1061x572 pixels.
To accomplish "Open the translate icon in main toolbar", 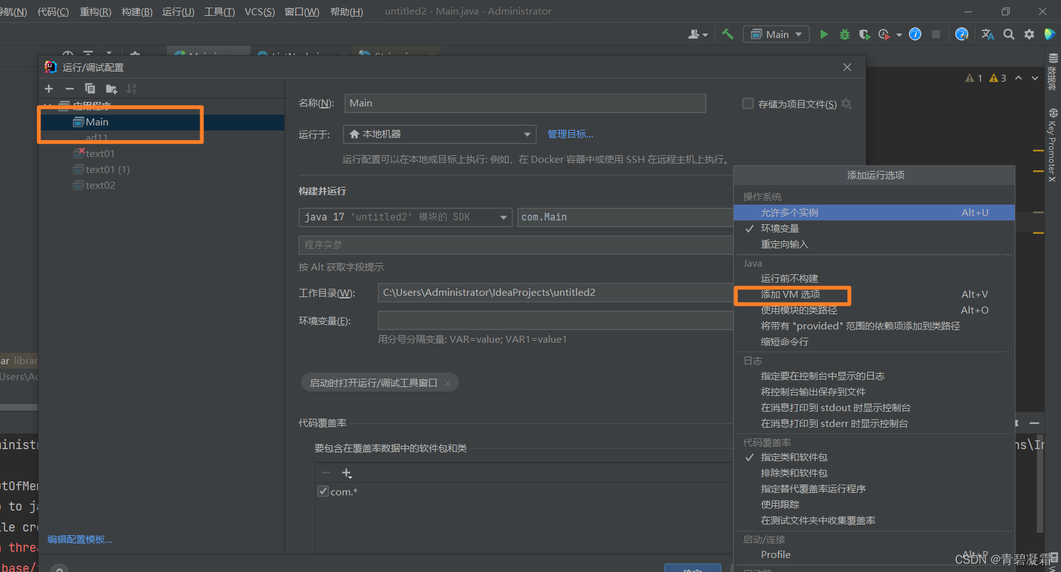I will tap(987, 34).
